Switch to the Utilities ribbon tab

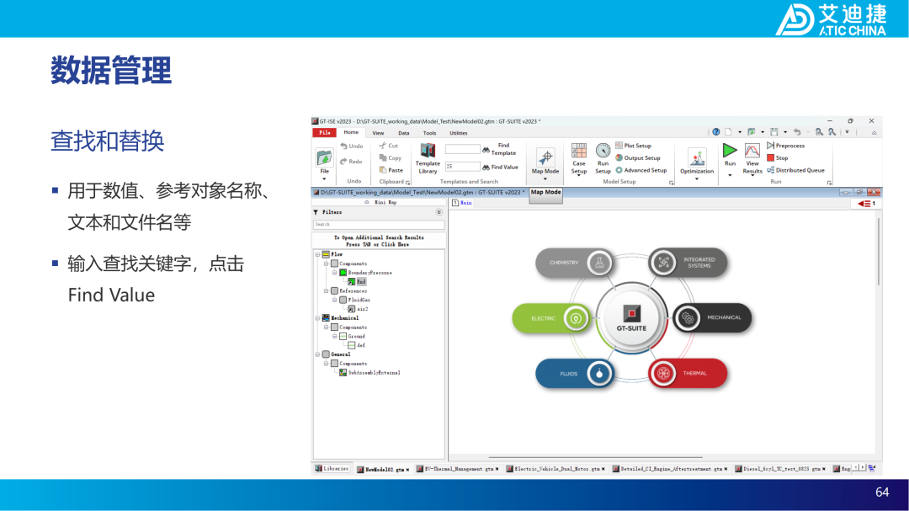tap(459, 133)
